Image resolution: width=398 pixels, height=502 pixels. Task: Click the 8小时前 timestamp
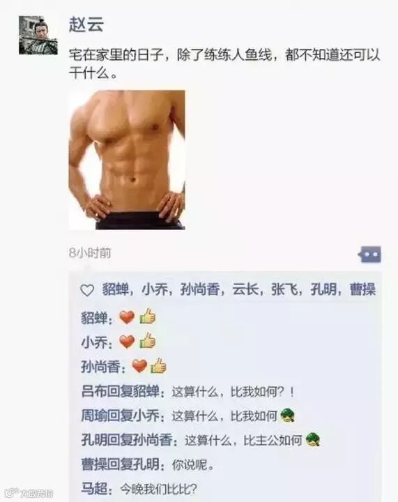click(x=90, y=253)
